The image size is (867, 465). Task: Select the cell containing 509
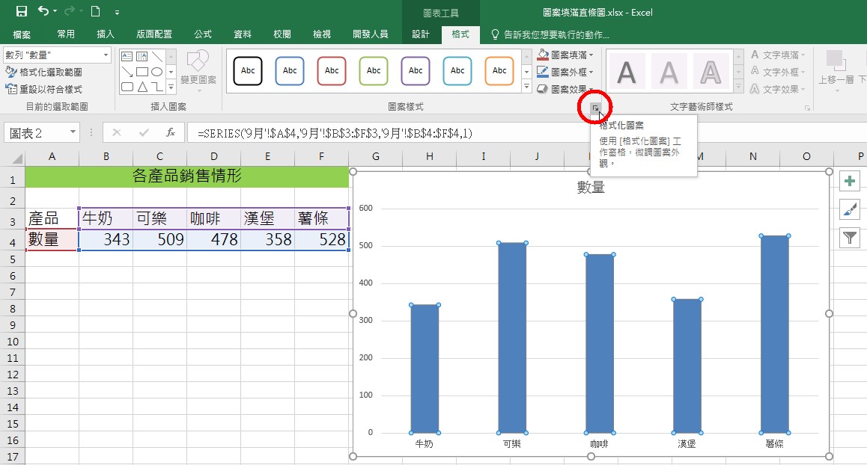159,240
